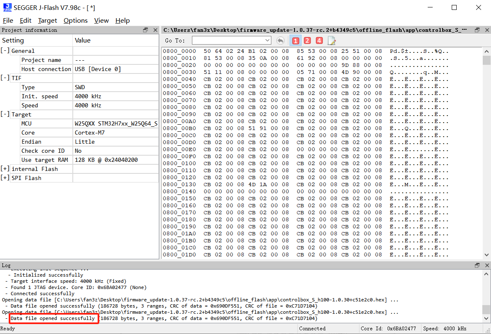This screenshot has height=334, width=491.
Task: Click the hex address 0800_01D0
Action: point(179,255)
